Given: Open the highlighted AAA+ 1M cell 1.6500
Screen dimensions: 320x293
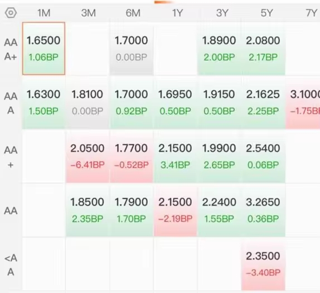Looking at the screenshot, I should [43, 48].
